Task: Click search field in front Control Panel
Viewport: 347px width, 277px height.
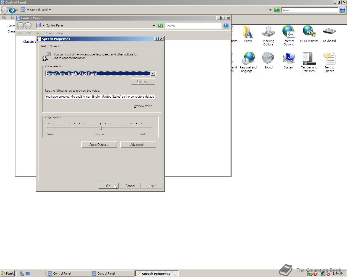Action: [x=193, y=26]
